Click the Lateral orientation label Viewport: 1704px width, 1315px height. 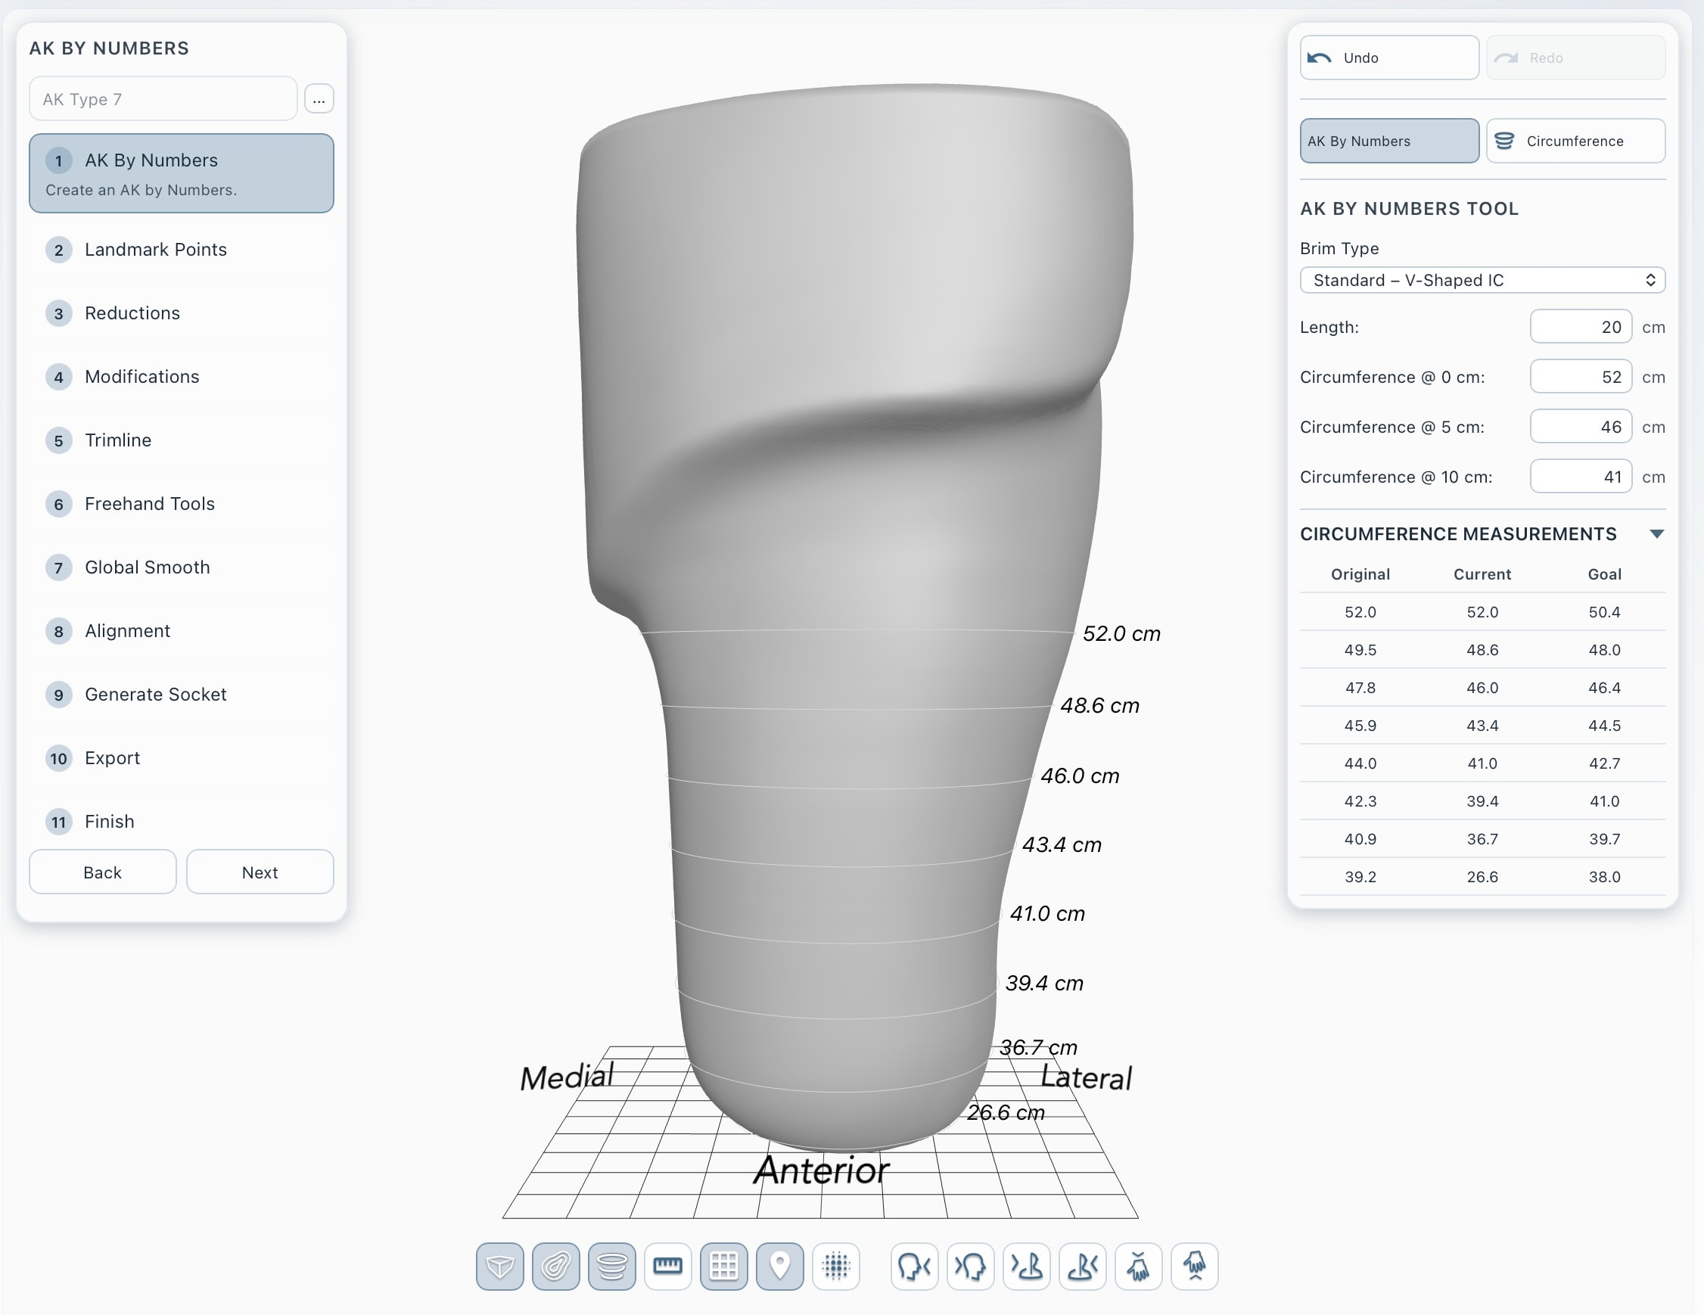1086,1078
